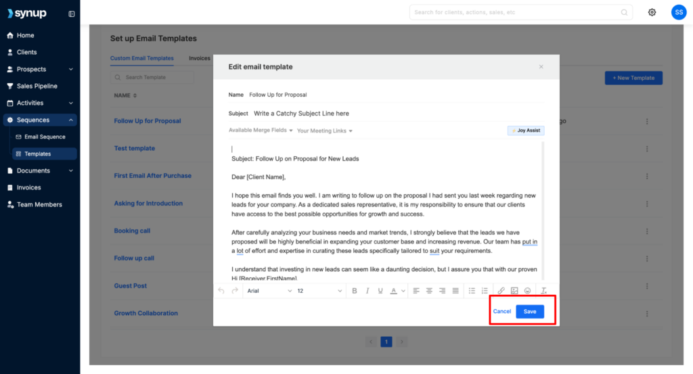This screenshot has height=374, width=693.
Task: Save the email template
Action: (529, 312)
